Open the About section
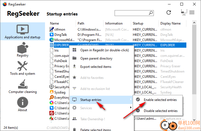This screenshot has width=201, height=131. pos(23,104)
